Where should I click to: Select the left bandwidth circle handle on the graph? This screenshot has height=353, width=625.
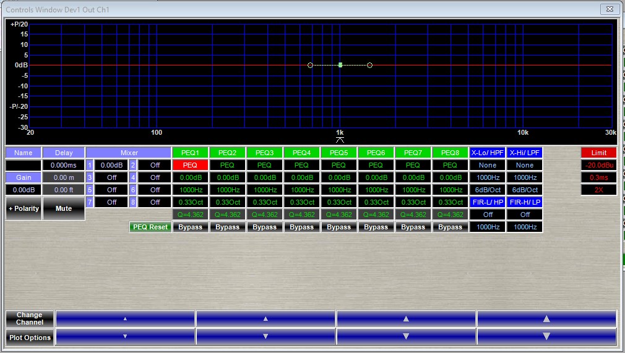pos(311,65)
